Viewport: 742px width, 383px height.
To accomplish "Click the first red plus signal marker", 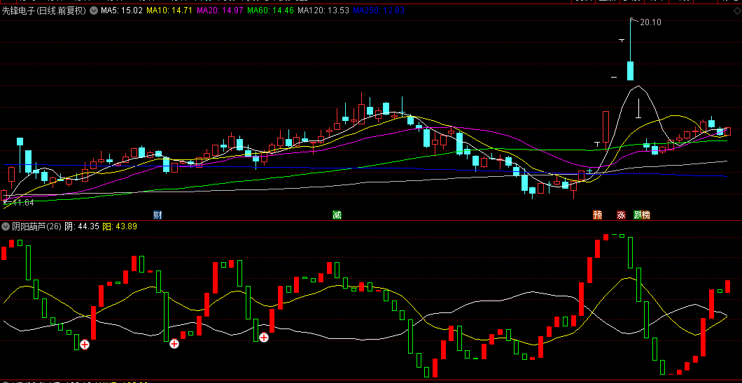I will tap(85, 345).
